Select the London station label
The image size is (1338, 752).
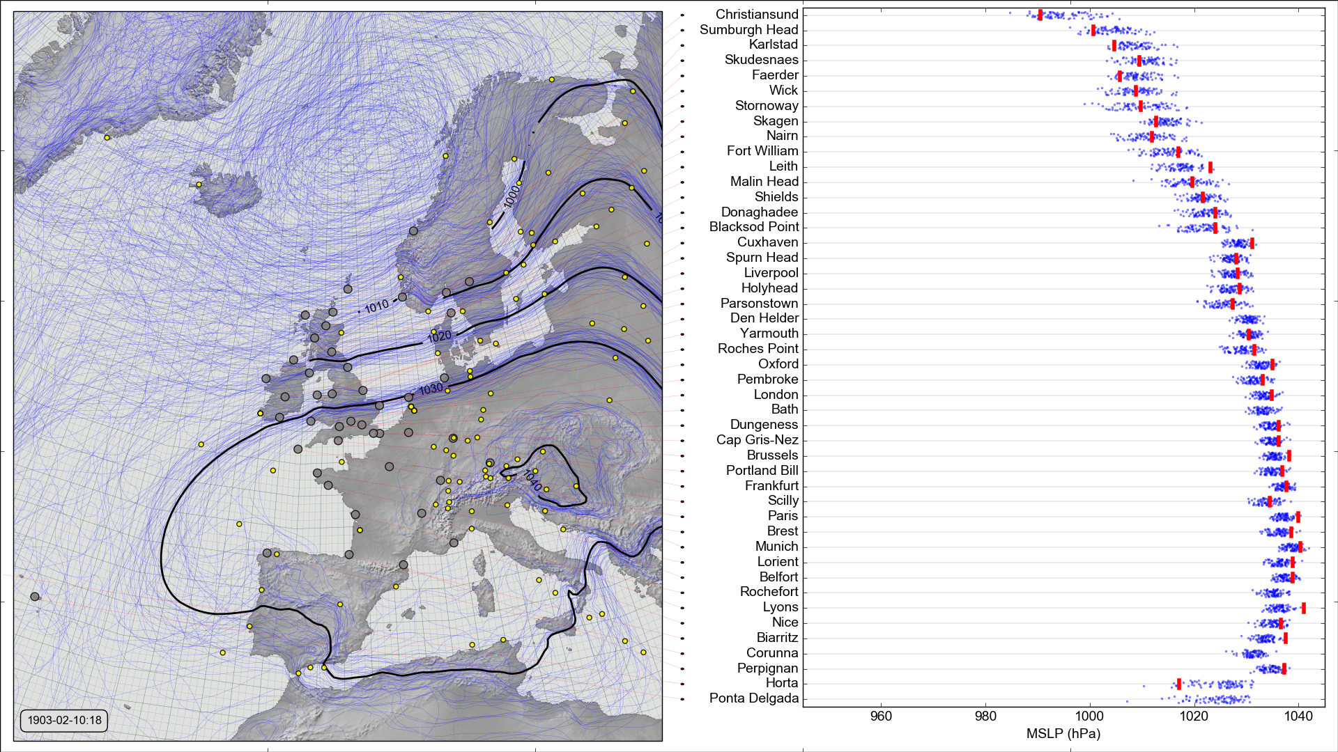776,395
